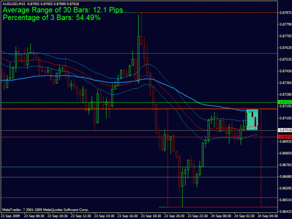The width and height of the screenshot is (292, 219).
Task: Click the AUDUSD,M15 chart header text
Action: (x=41, y=4)
